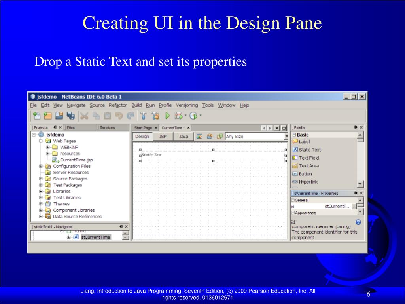405x304 pixels.
Task: Click Palette scrollbar down arrow
Action: [360, 184]
